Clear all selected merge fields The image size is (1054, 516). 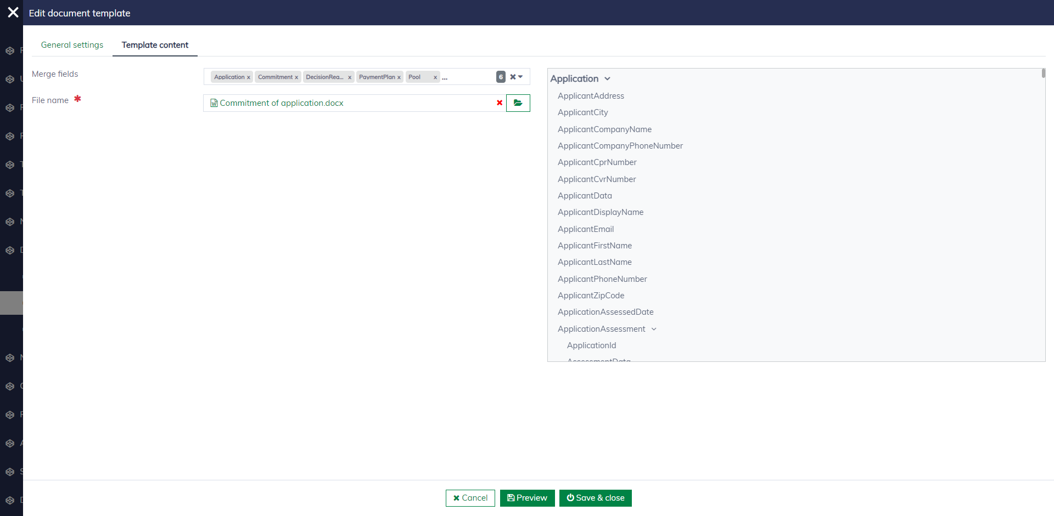point(513,77)
